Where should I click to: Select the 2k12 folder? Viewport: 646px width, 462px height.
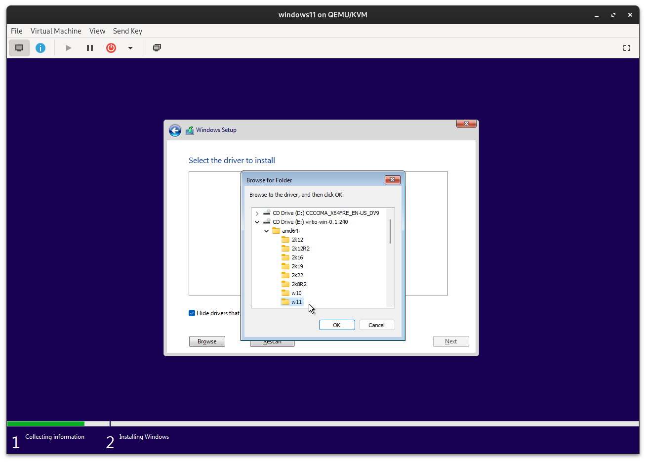[x=297, y=240]
